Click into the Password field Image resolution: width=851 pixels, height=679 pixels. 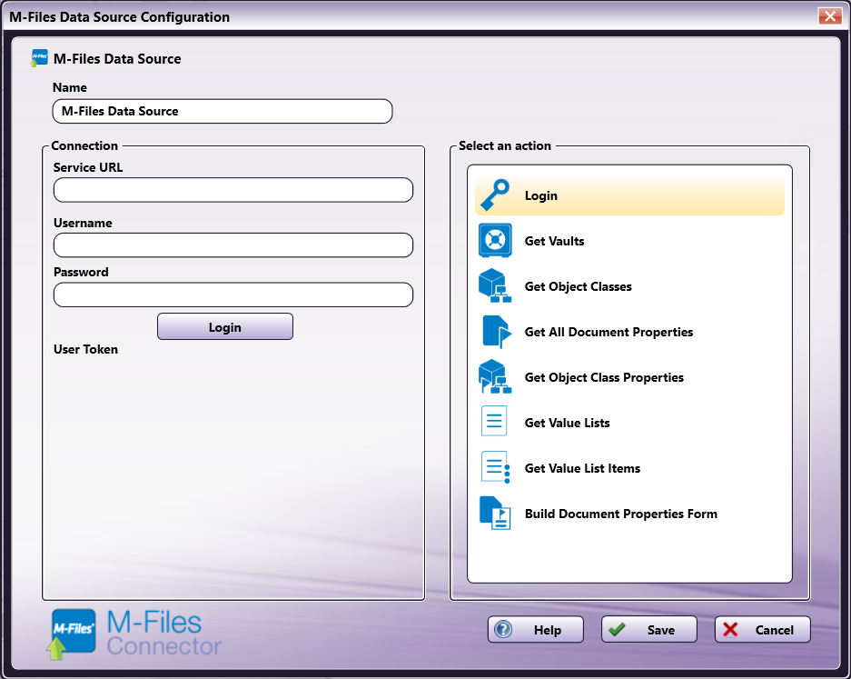click(x=233, y=295)
